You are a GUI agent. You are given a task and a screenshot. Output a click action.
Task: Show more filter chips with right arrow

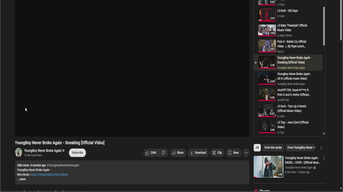click(321, 148)
